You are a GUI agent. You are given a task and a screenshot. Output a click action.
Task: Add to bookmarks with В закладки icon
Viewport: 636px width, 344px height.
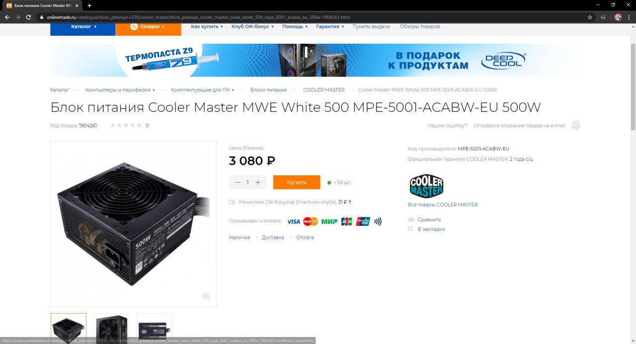[410, 229]
